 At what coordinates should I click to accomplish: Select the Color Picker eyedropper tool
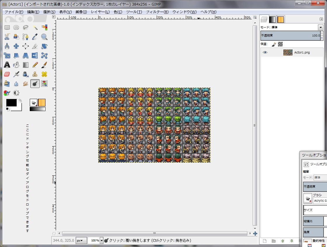35,37
